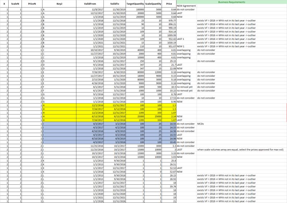The image size is (287, 203).
Task: Select the price cell 25.8
Action: point(169,161)
